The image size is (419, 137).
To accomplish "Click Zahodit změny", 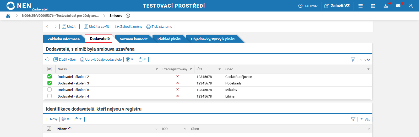I will pos(129,27).
